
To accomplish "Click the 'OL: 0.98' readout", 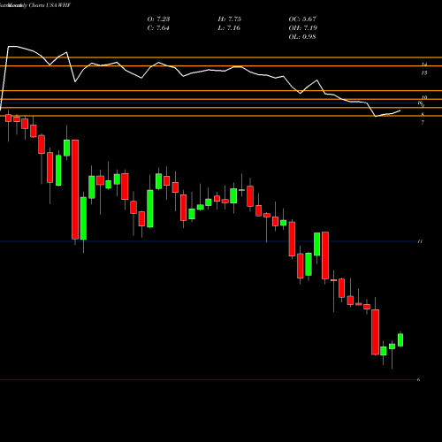I will (x=302, y=37).
